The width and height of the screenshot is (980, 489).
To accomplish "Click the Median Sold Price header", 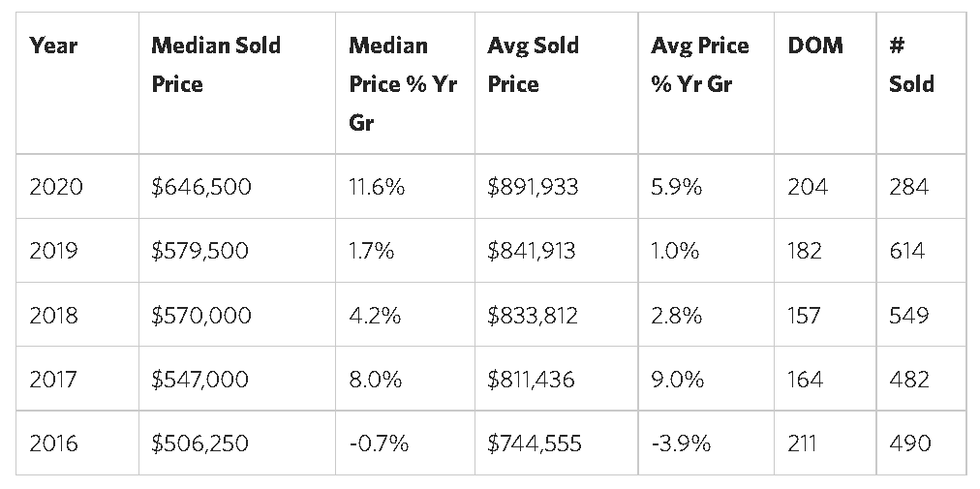I will pyautogui.click(x=216, y=65).
